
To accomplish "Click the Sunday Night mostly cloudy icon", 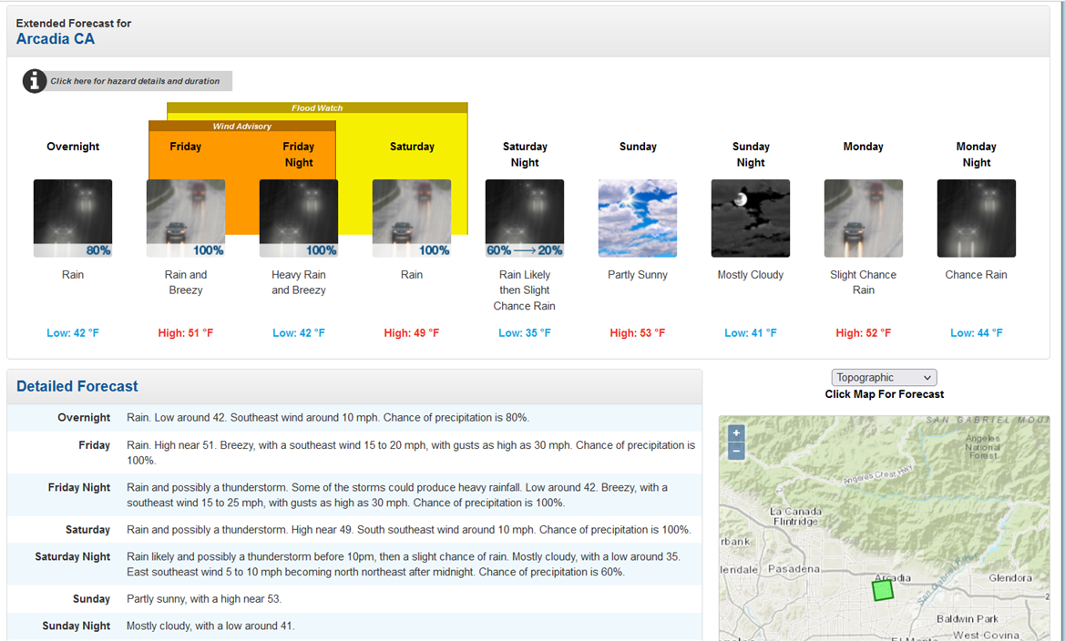I will point(751,219).
